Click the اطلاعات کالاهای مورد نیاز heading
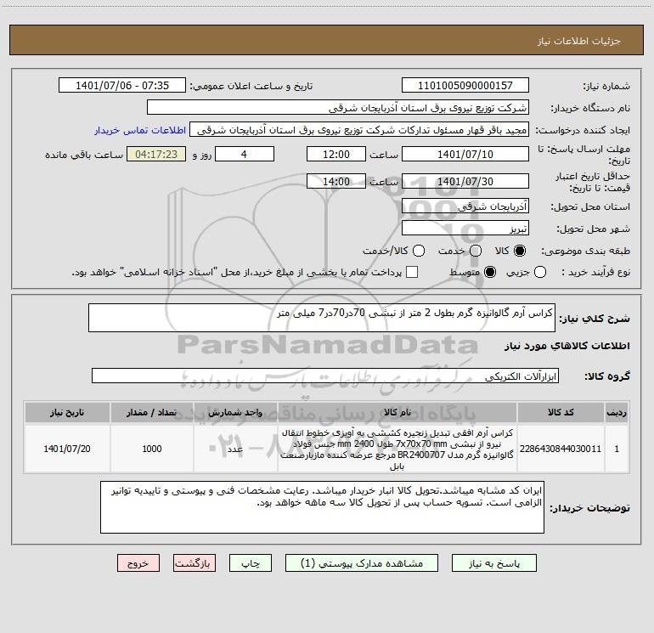Screen dimensions: 654x633 click(x=567, y=346)
